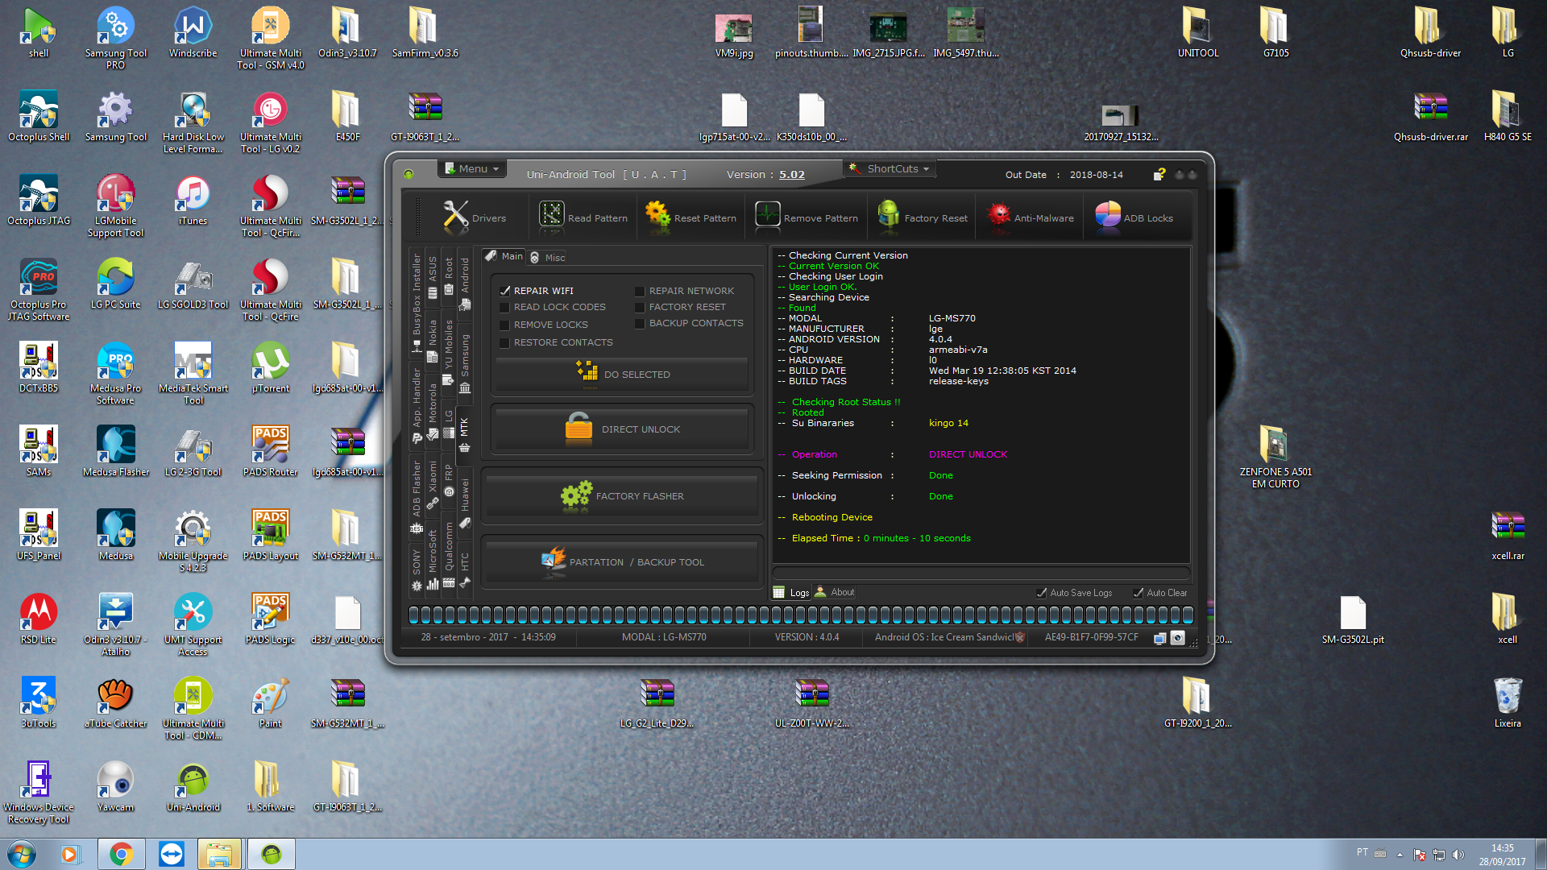This screenshot has width=1547, height=870.
Task: Open Google Chrome from the taskbar
Action: [x=122, y=854]
